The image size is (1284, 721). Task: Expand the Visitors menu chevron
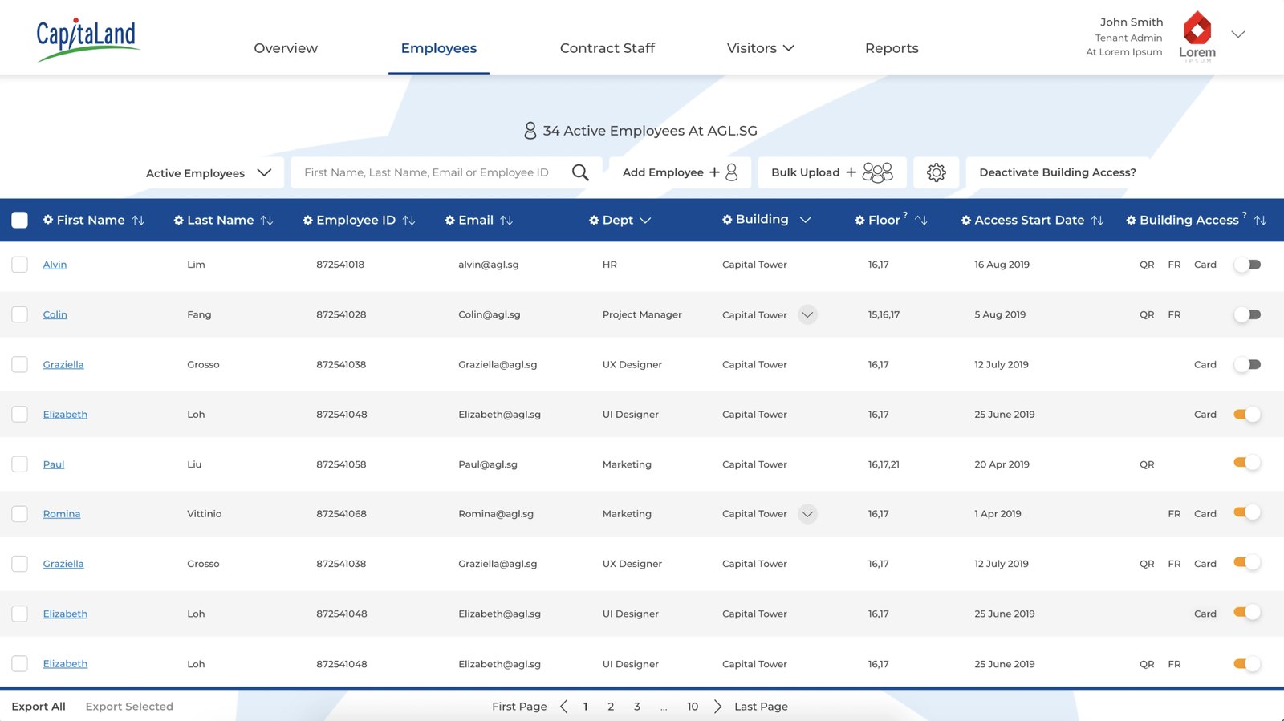789,48
